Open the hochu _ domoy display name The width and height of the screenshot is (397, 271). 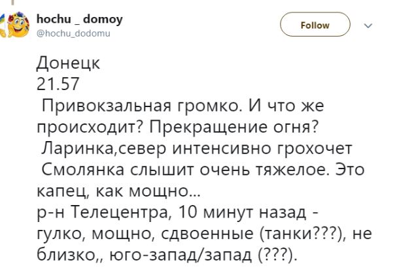pyautogui.click(x=80, y=19)
